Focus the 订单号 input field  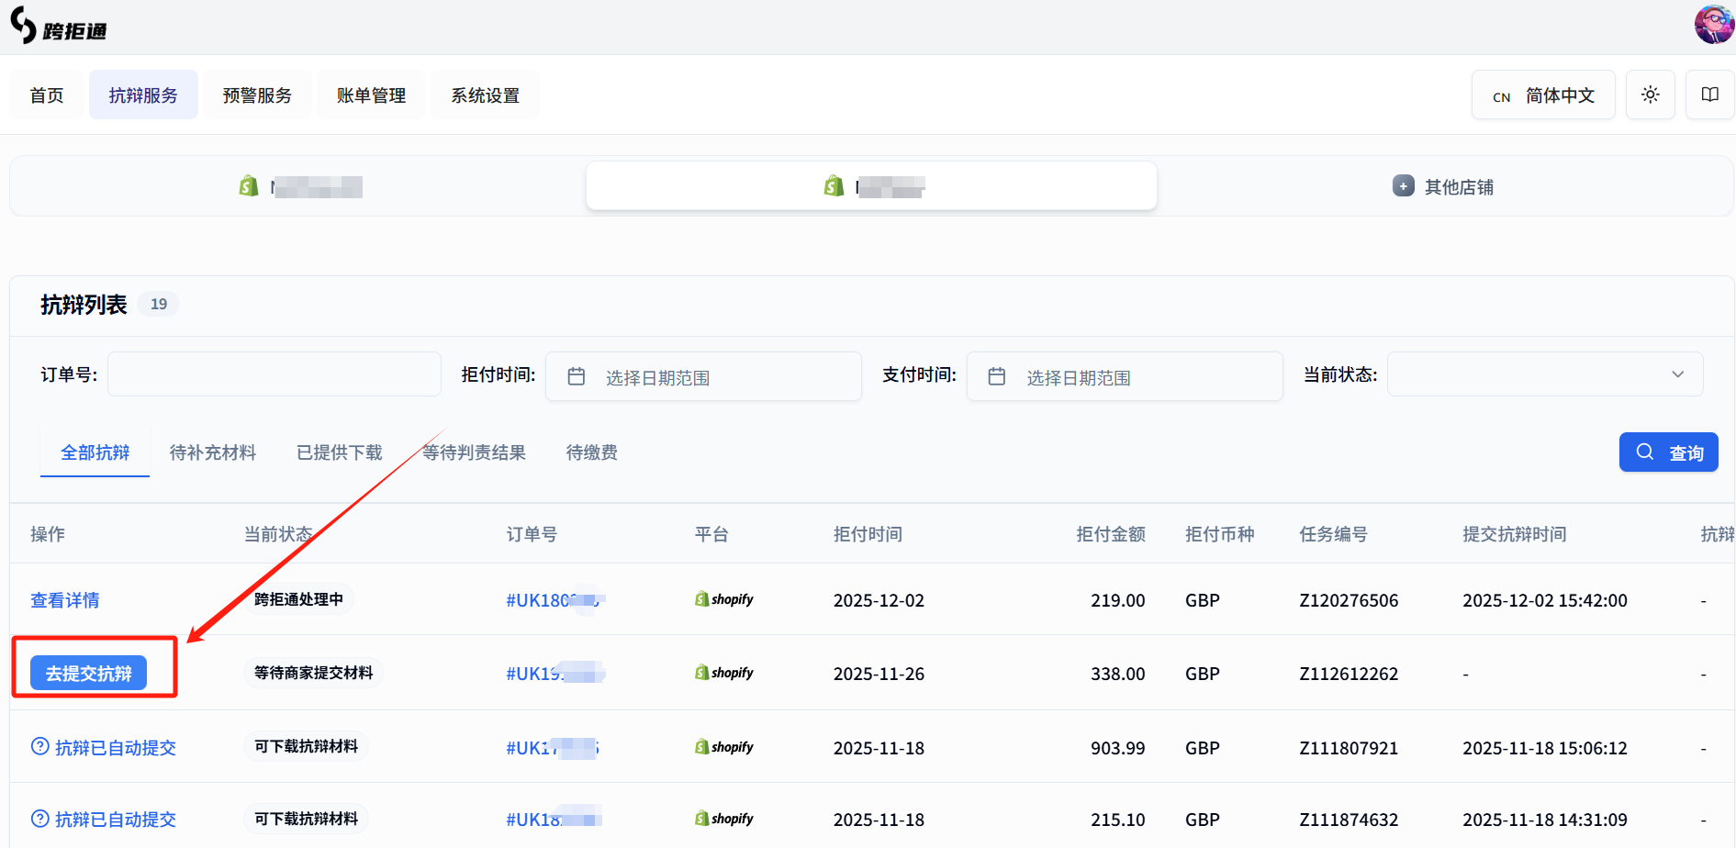tap(274, 374)
